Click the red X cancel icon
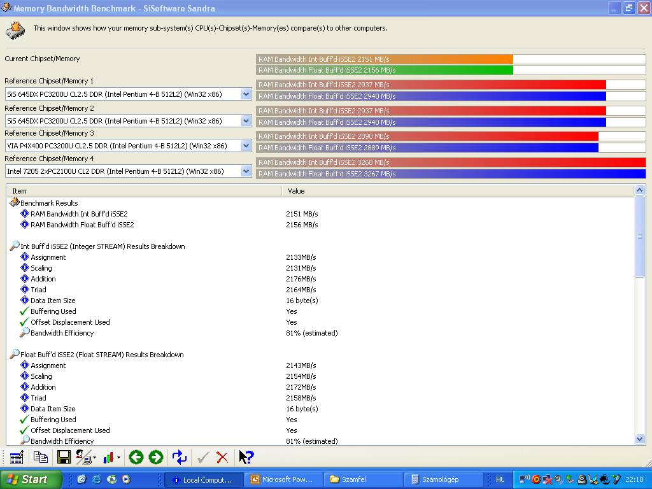Image resolution: width=652 pixels, height=489 pixels. (x=222, y=458)
